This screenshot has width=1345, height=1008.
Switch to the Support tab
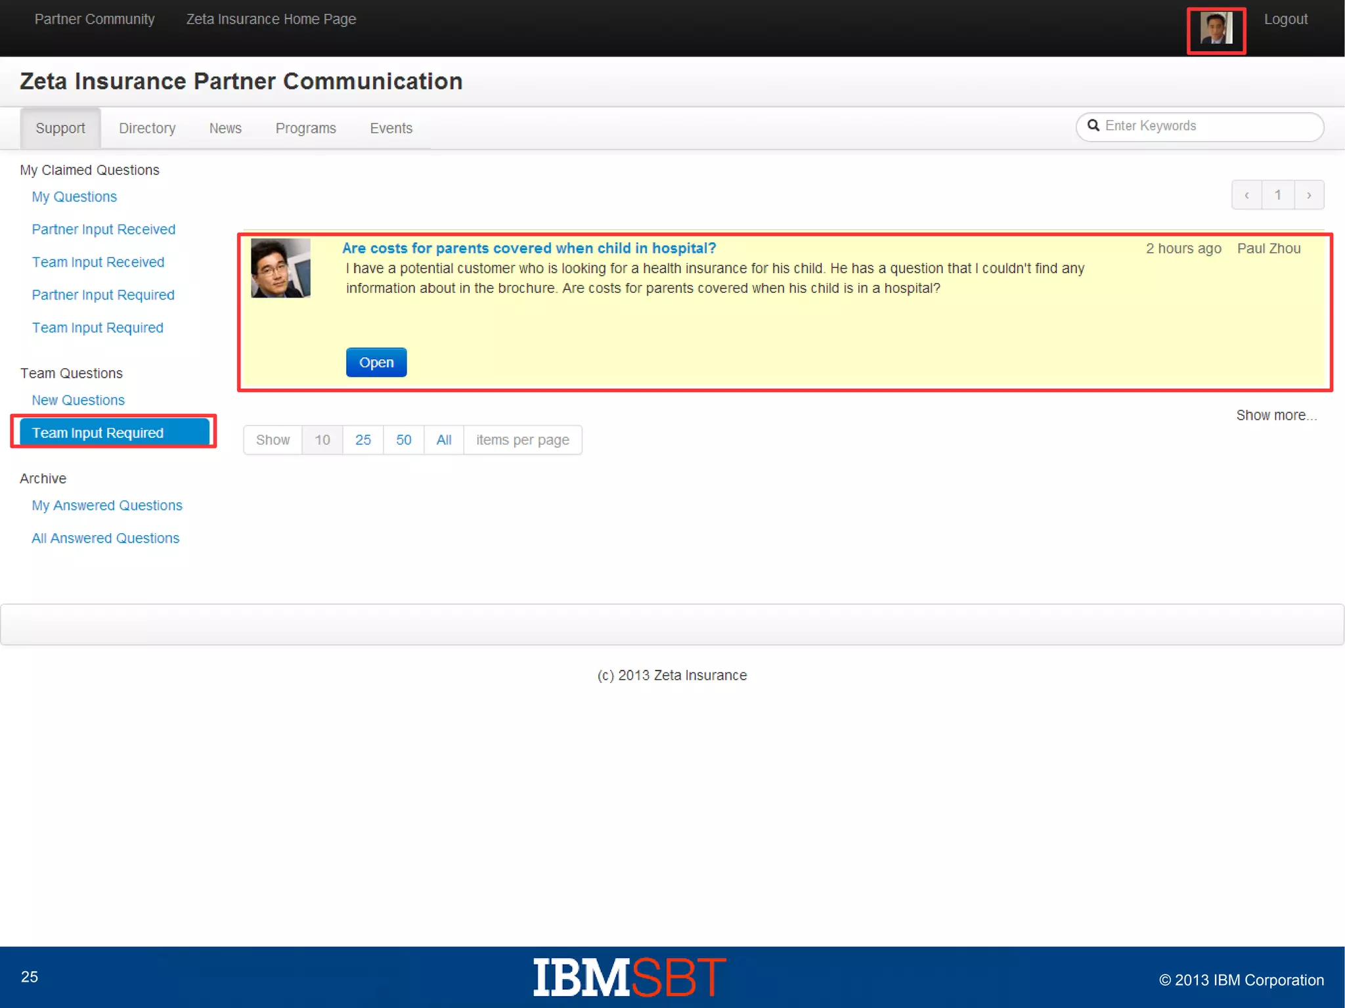(60, 128)
